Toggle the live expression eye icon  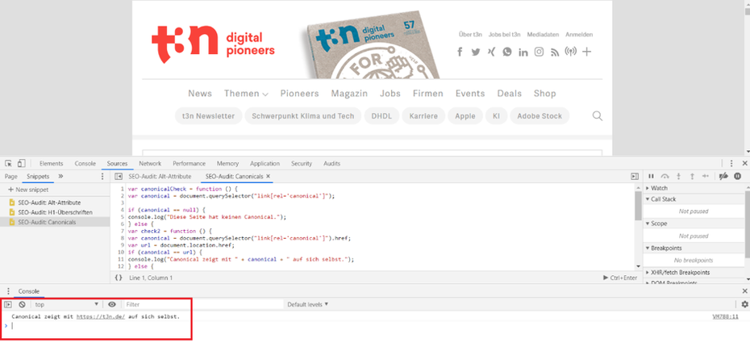pyautogui.click(x=112, y=304)
